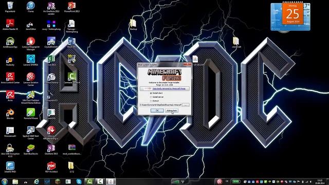Screen dimensions: 329x185
Task: Select the iTunes desktop icon
Action: pos(31,7)
